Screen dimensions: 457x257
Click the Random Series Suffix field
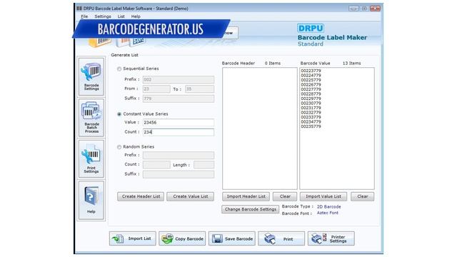(179, 174)
